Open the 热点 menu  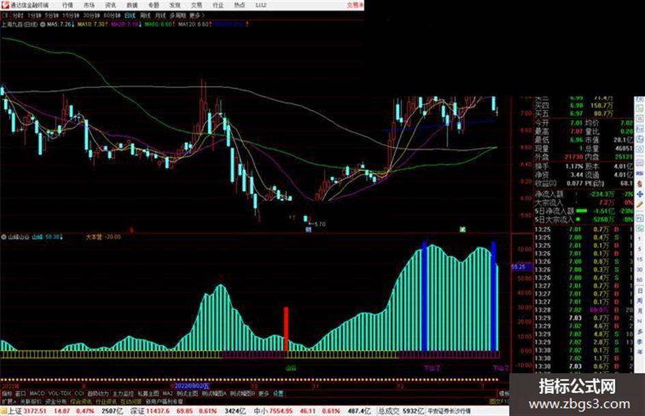pyautogui.click(x=240, y=5)
